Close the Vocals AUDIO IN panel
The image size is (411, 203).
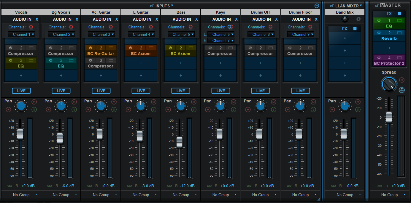coord(37,19)
